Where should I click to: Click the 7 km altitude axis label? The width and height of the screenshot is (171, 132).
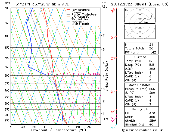[103, 36]
